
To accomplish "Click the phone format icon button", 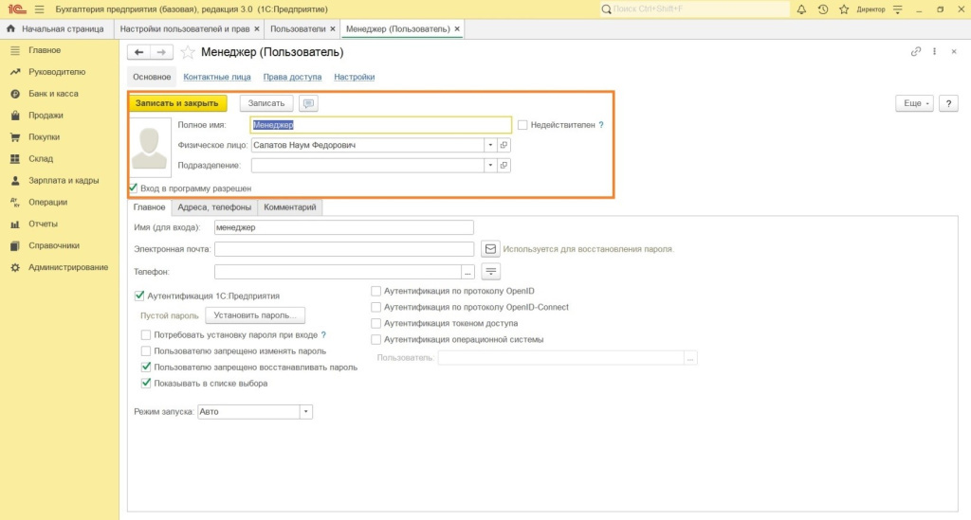I will 490,272.
